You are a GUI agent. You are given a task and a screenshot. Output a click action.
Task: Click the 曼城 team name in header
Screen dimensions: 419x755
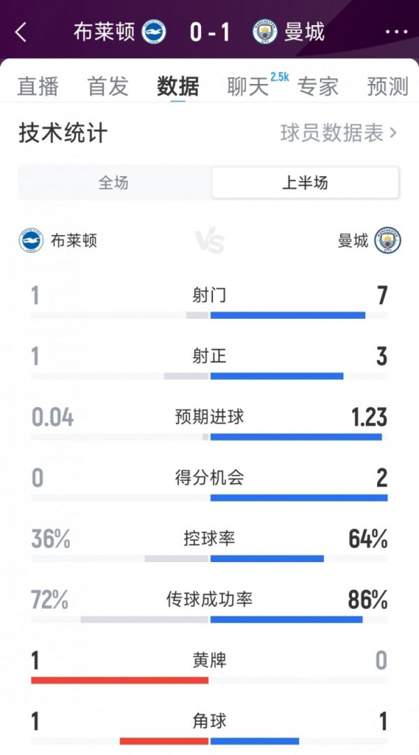[304, 32]
